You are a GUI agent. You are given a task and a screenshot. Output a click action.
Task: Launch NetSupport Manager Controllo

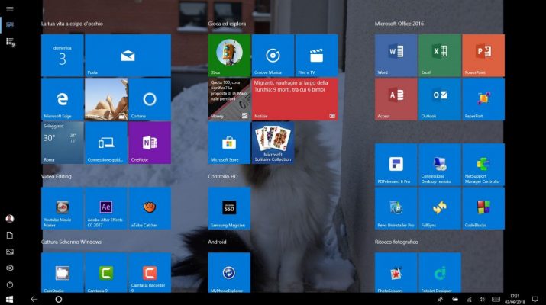coord(483,165)
